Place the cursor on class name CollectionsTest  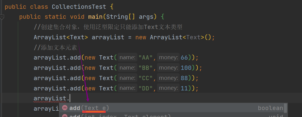79,7
